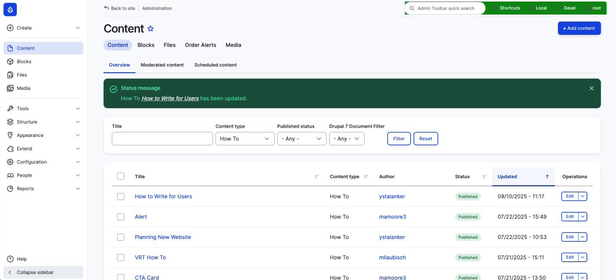This screenshot has height=280, width=616.
Task: Toggle the select-all checkbox in table header
Action: [121, 176]
